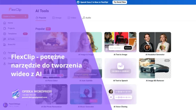196x110 pixels.
Task: Click the Cloud storage icon
Action: pyautogui.click(x=5, y=58)
